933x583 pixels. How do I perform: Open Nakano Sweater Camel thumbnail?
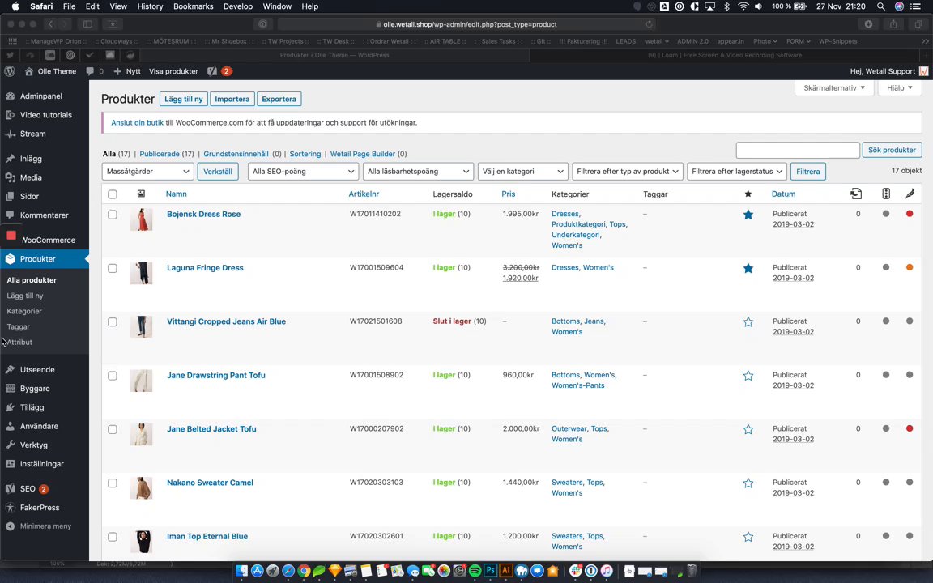(x=142, y=488)
